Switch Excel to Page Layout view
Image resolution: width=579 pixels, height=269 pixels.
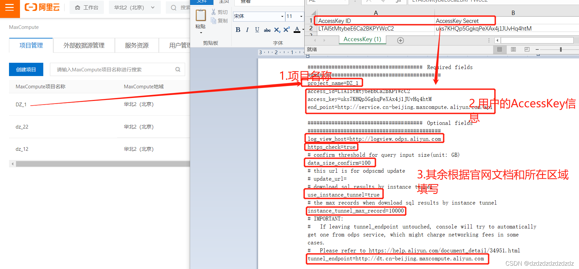pos(513,49)
